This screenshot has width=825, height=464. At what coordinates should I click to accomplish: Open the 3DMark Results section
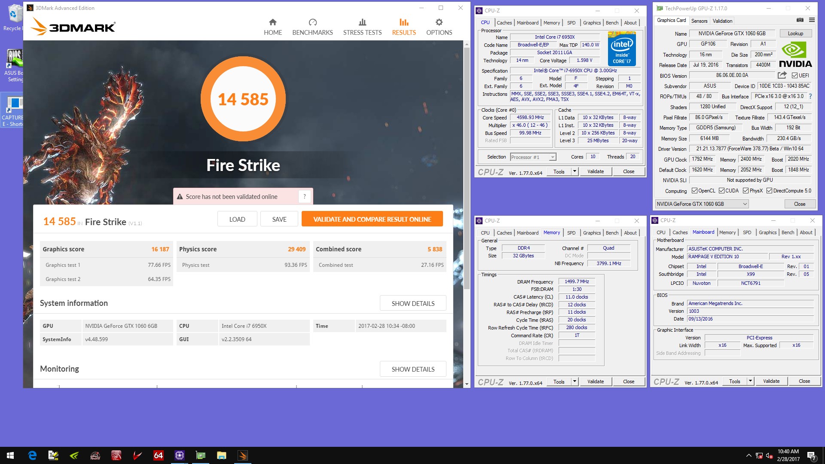pos(404,27)
